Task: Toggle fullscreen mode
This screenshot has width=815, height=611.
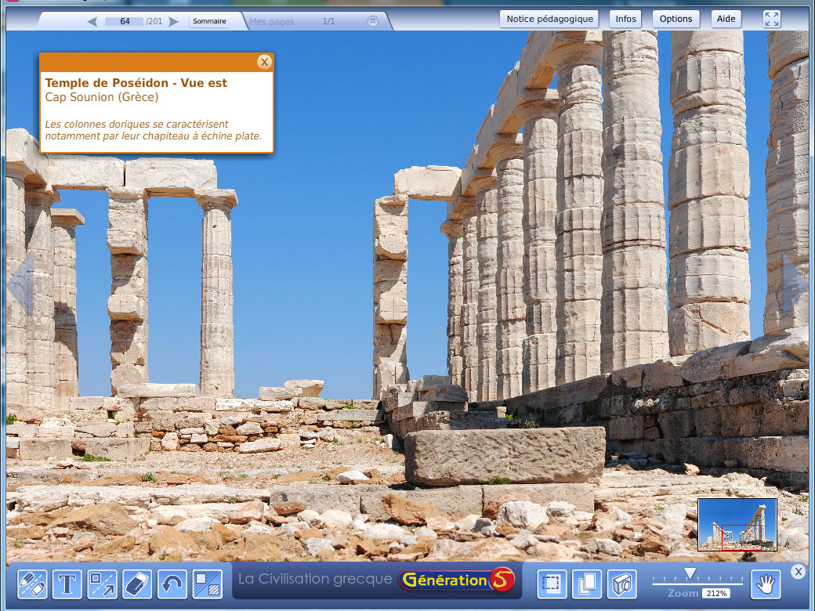Action: pos(772,20)
